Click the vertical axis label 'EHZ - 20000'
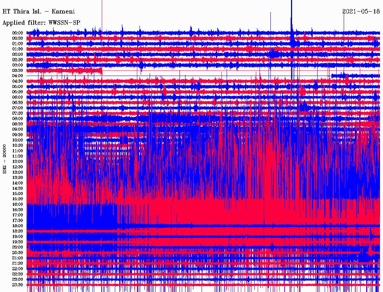This screenshot has width=383, height=292. [x=4, y=159]
